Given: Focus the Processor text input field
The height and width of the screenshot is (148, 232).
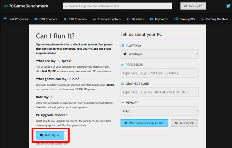Looking at the screenshot, I should (159, 73).
